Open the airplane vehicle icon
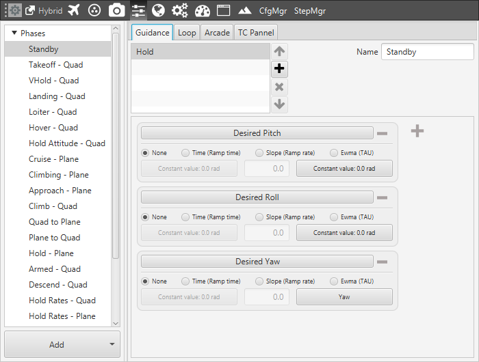Viewport: 479px width, 362px height. pyautogui.click(x=74, y=10)
